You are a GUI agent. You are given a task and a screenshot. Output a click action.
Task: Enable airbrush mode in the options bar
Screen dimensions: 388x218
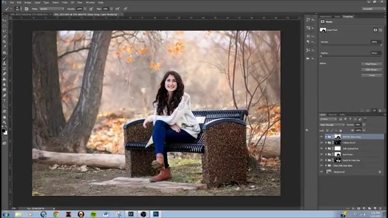point(118,9)
